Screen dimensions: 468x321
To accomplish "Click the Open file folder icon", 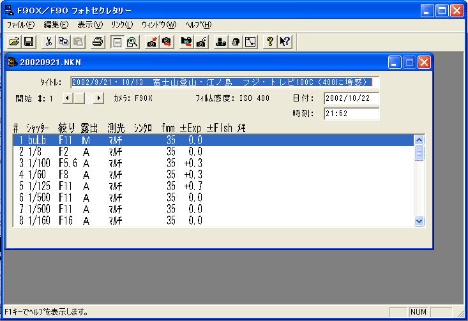I will coord(14,41).
